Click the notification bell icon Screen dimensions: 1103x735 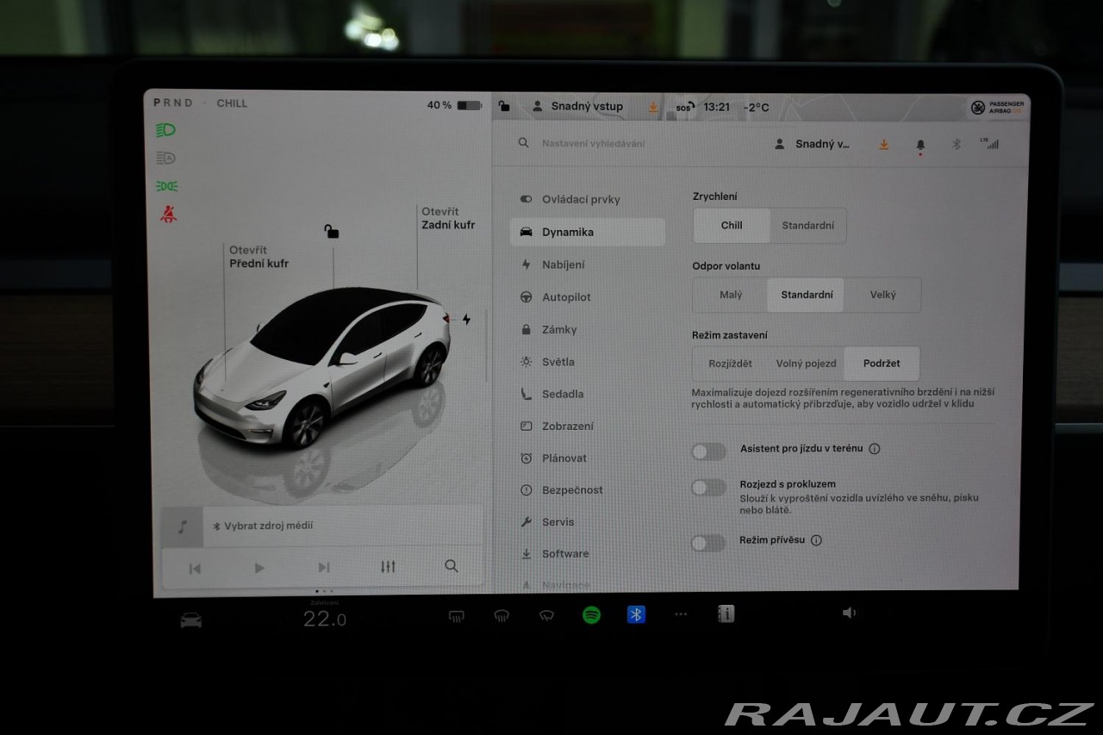(x=920, y=145)
